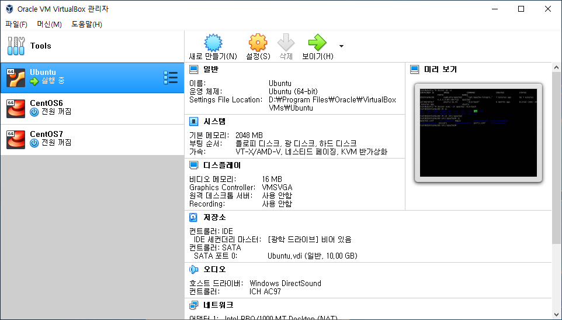Click the 일반 section header icon

pyautogui.click(x=193, y=69)
